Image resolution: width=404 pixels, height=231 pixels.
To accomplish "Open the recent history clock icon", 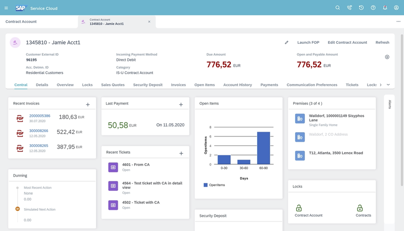I will [x=361, y=8].
